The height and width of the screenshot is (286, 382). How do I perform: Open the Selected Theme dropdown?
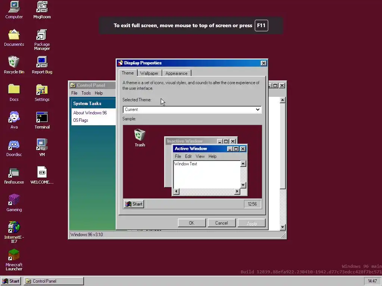tap(192, 109)
